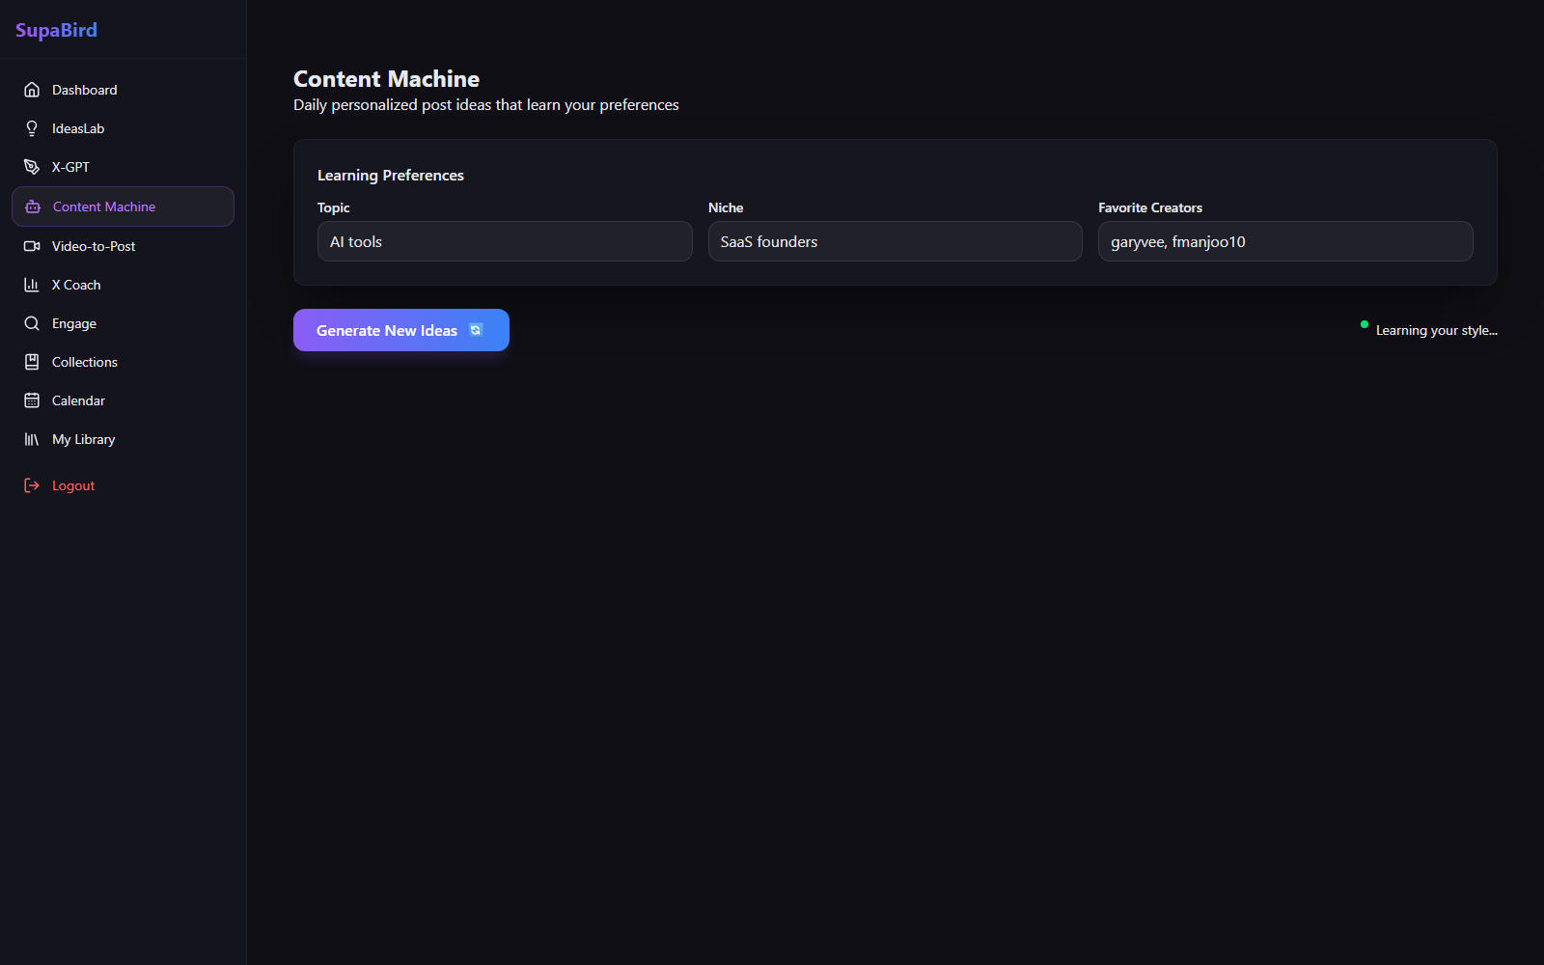Open X-GPT from sidebar
Viewport: 1544px width, 965px height.
coord(123,167)
